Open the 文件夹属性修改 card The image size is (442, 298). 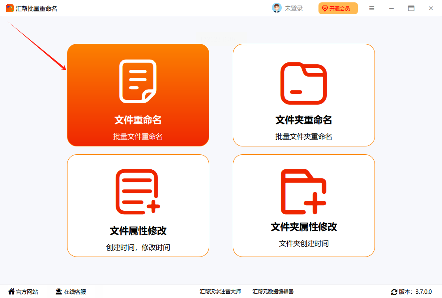303,206
